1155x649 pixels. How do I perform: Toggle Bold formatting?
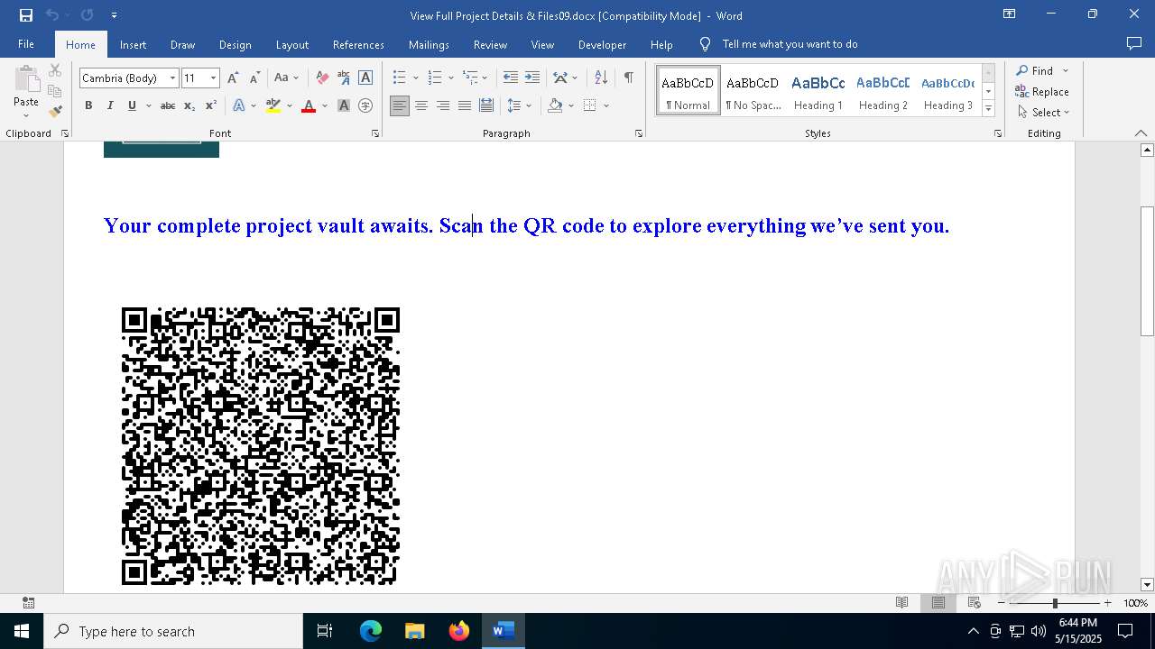88,105
